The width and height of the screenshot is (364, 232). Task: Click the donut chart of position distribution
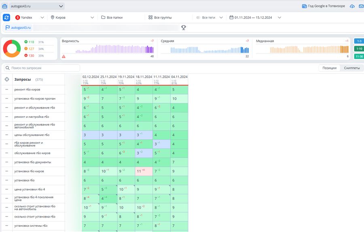point(12,49)
